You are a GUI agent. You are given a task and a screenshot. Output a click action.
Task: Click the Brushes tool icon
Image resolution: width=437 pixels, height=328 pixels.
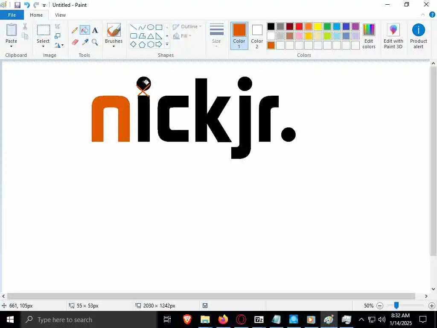(x=114, y=30)
